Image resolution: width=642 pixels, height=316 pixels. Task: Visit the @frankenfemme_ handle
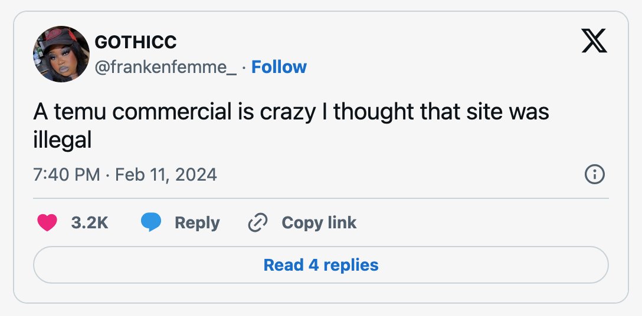[166, 67]
